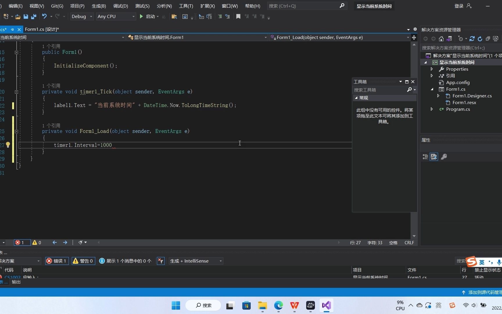Collapse the Form1_Load method block

pos(17,131)
